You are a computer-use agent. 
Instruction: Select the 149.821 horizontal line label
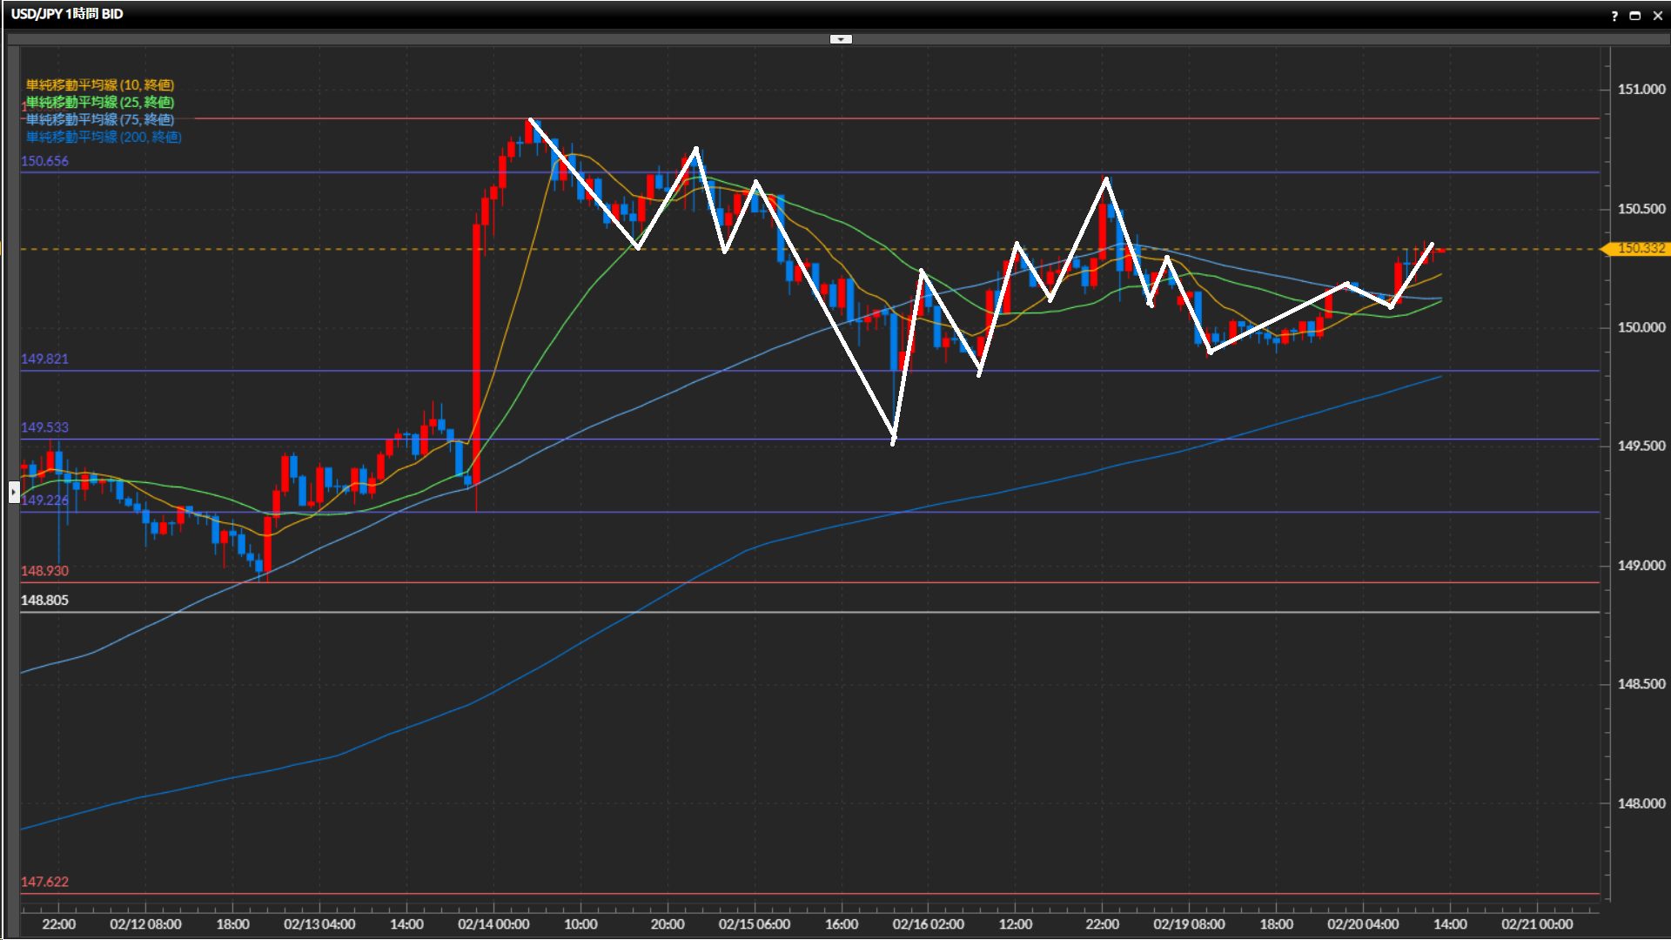[44, 359]
